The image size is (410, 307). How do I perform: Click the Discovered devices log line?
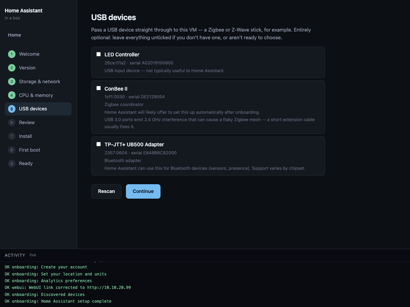tap(45, 295)
